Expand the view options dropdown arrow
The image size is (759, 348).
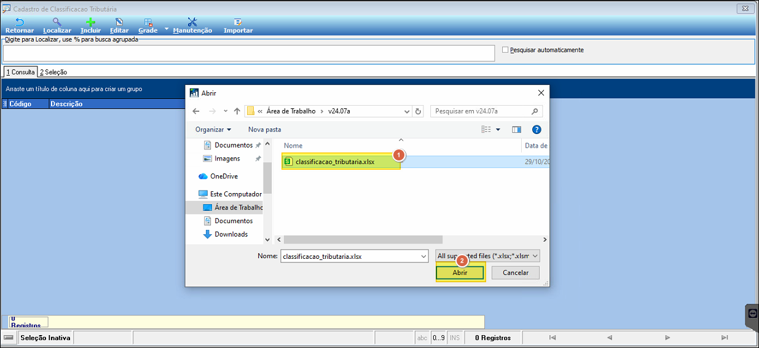(498, 129)
